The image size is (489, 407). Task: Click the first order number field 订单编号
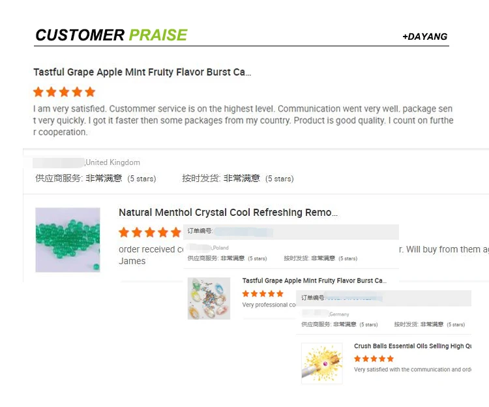(x=291, y=232)
